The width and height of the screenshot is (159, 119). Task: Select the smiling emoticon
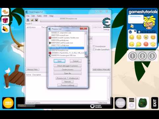pyautogui.click(x=132, y=37)
